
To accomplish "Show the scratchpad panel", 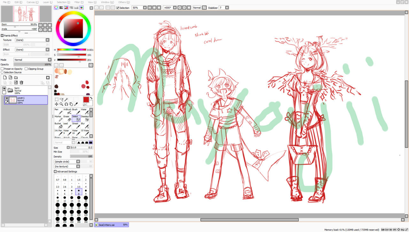I will [81, 7].
